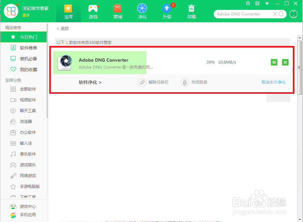Click the 今日热门 star icon
303x222 pixels.
pyautogui.click(x=13, y=37)
